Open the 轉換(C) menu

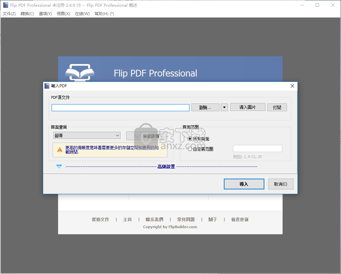tap(27, 14)
